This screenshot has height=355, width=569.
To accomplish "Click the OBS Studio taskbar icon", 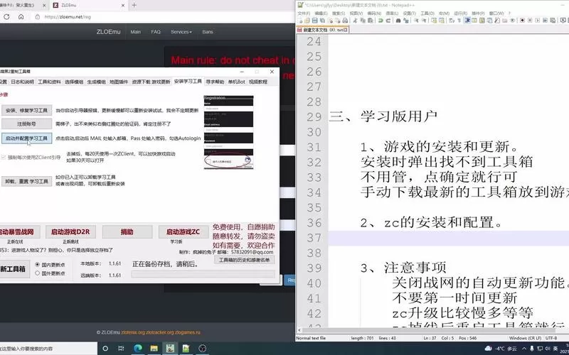I will [x=203, y=349].
